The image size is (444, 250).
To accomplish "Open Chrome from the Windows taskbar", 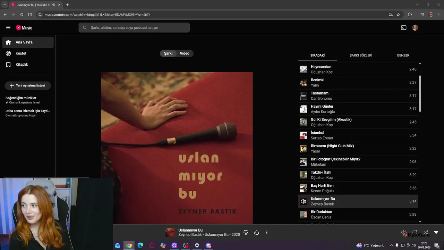I will [129, 245].
